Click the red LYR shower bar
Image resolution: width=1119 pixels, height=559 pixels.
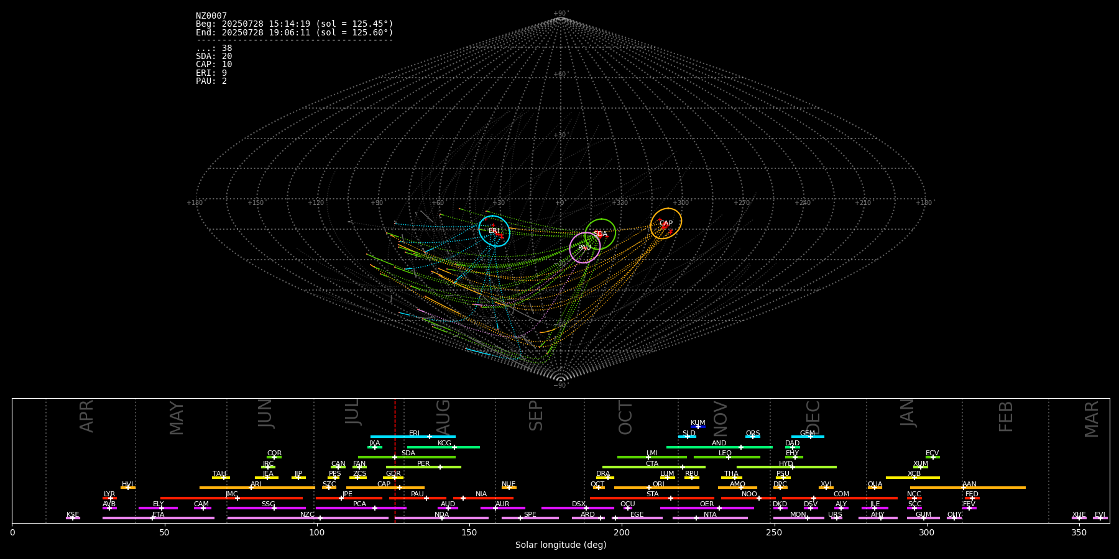point(109,498)
